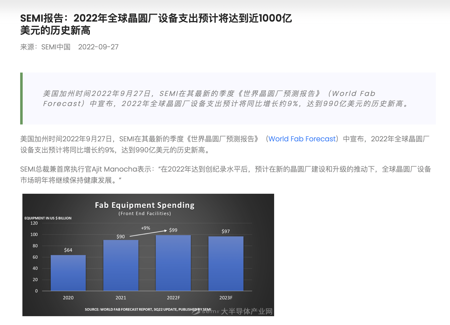Screen dimensions: 450x325
Task: Click the 2022F x-axis label
Action: [173, 298]
